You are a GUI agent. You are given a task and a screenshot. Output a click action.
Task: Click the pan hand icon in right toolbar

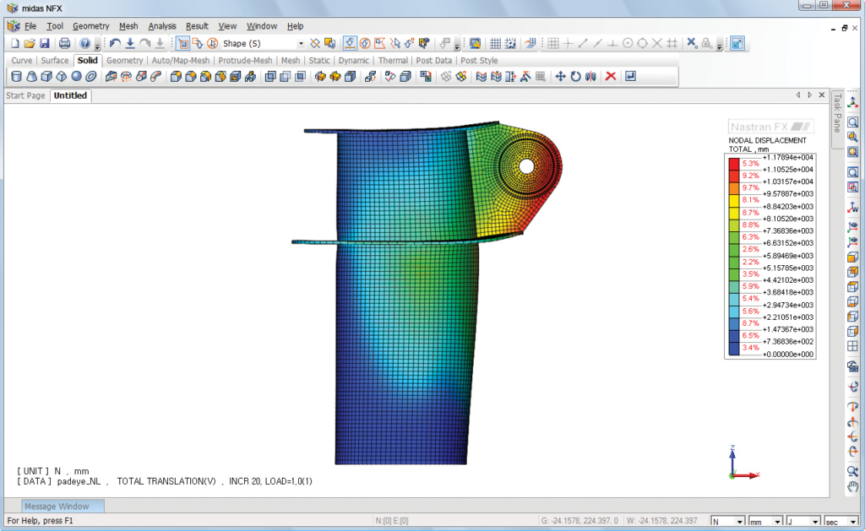coord(852,486)
